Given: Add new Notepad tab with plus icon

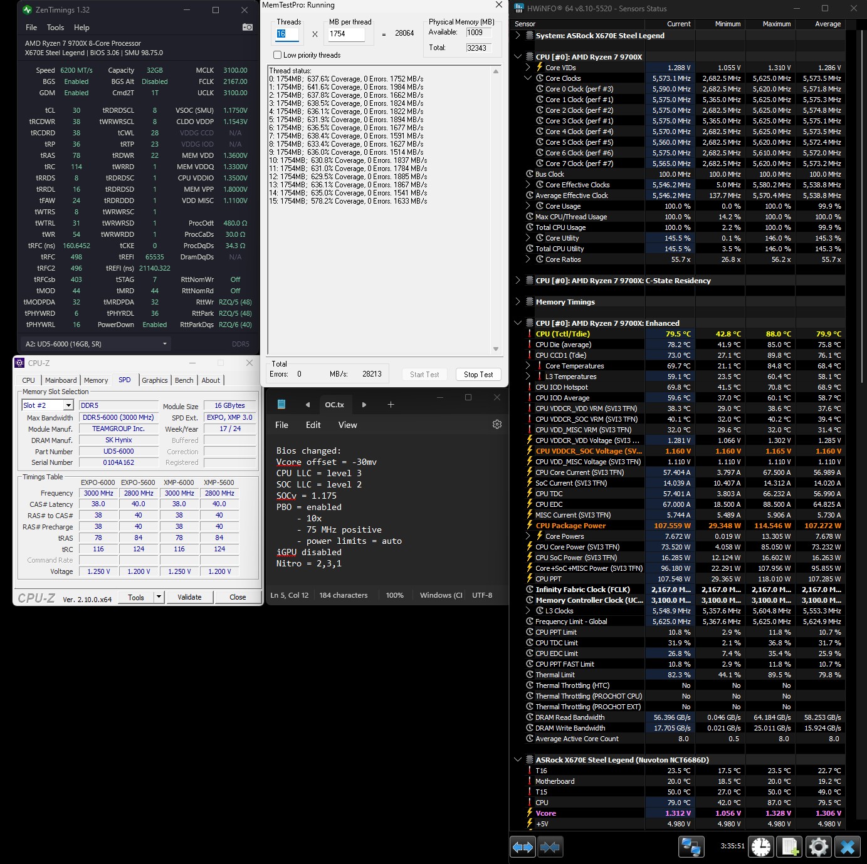Looking at the screenshot, I should (x=391, y=405).
